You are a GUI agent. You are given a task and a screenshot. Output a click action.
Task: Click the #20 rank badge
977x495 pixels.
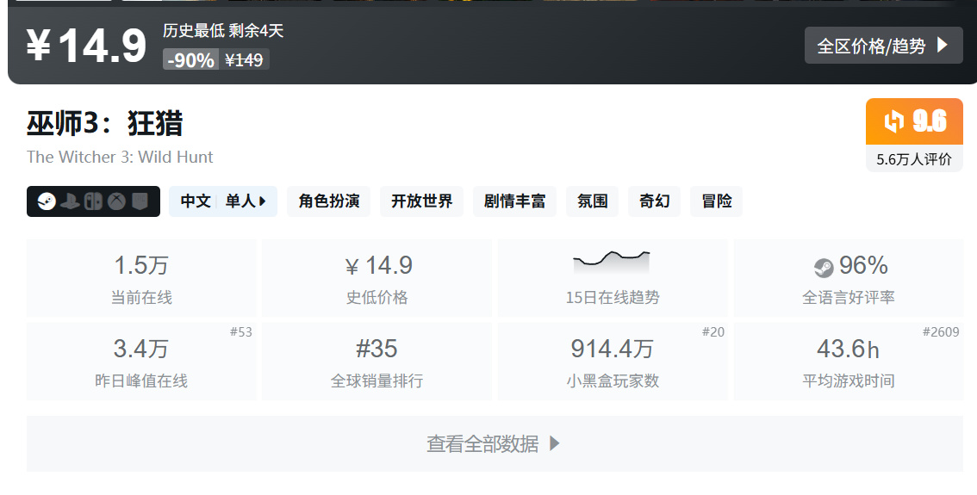713,332
